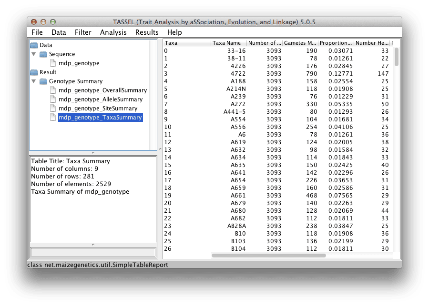Open the Help menu
The width and height of the screenshot is (429, 306).
[174, 32]
